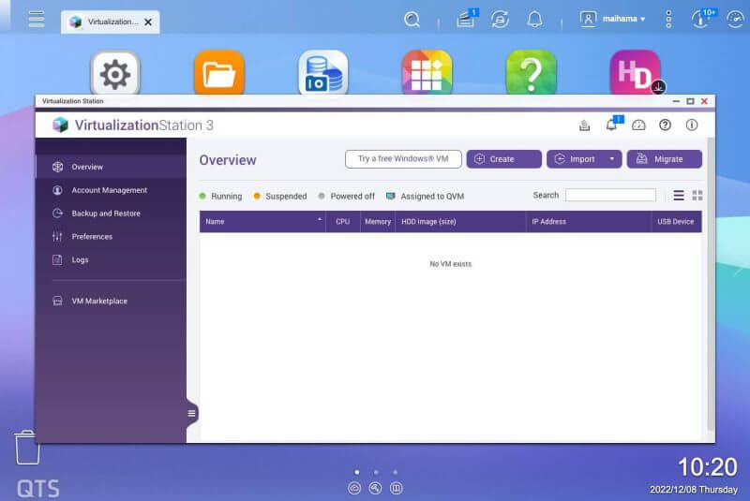
Task: Maximize the Virtualization Station window
Action: click(x=690, y=101)
